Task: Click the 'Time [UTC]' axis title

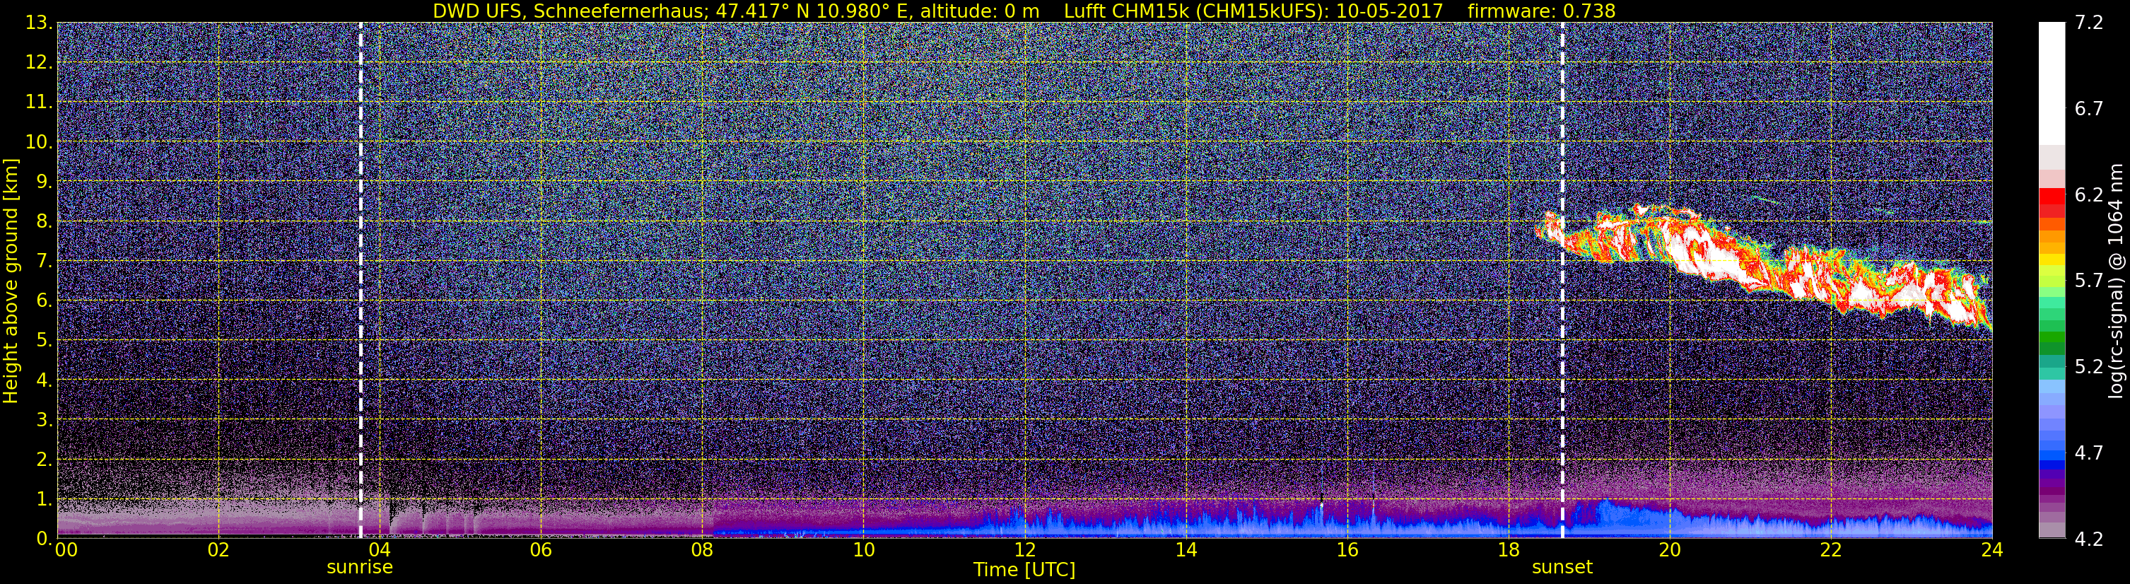Action: pos(1024,570)
